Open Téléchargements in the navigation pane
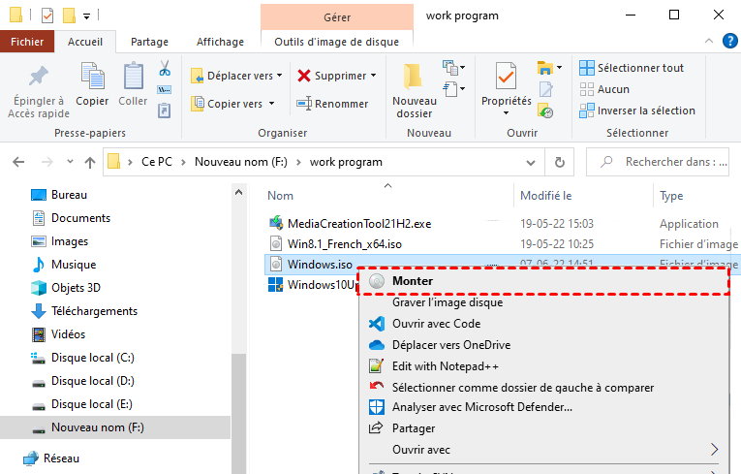The width and height of the screenshot is (741, 474). [x=94, y=311]
